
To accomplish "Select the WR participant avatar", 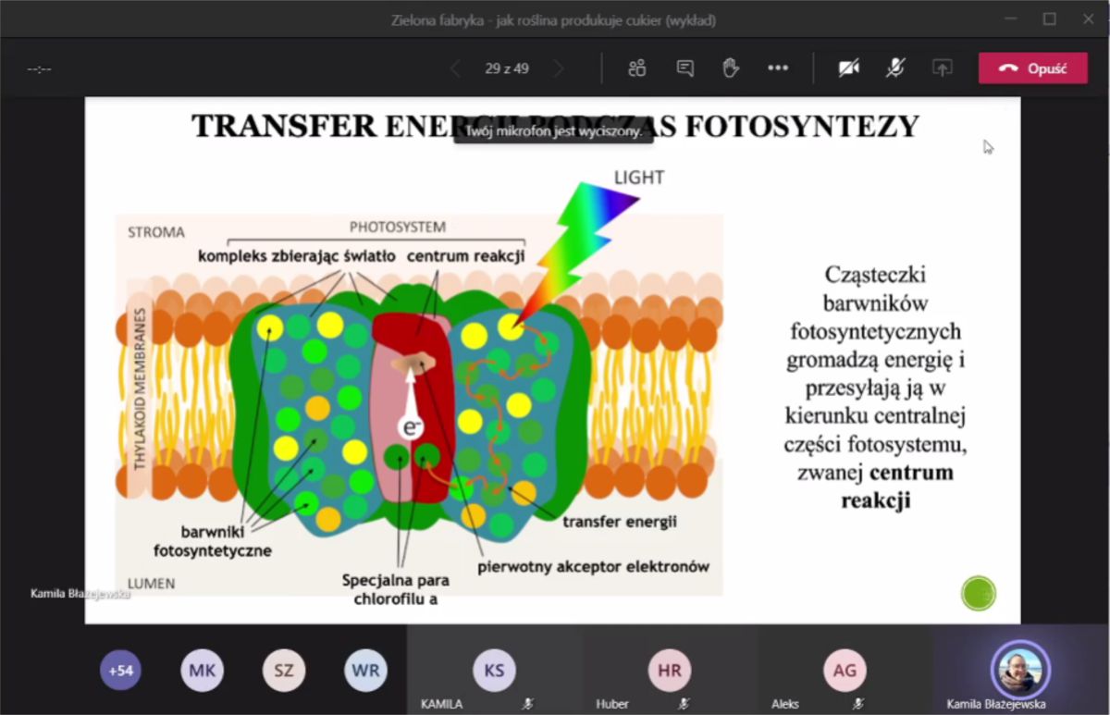I will (365, 671).
